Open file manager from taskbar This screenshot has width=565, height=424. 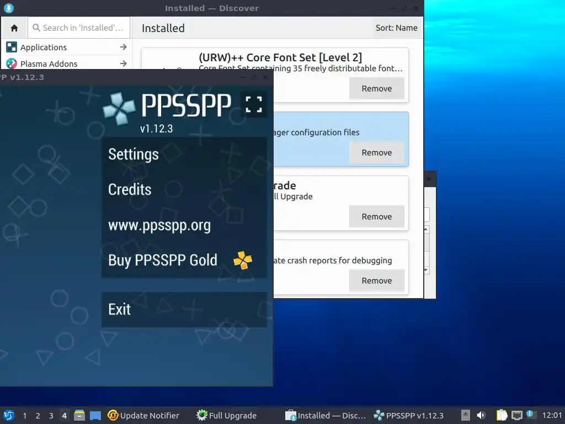(x=79, y=415)
